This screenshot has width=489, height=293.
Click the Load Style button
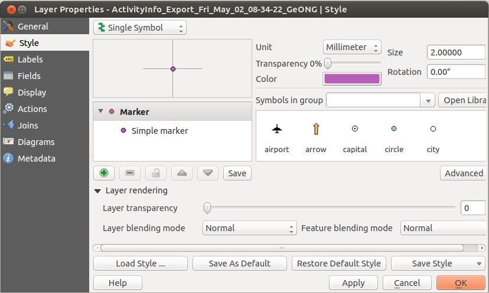pos(140,264)
